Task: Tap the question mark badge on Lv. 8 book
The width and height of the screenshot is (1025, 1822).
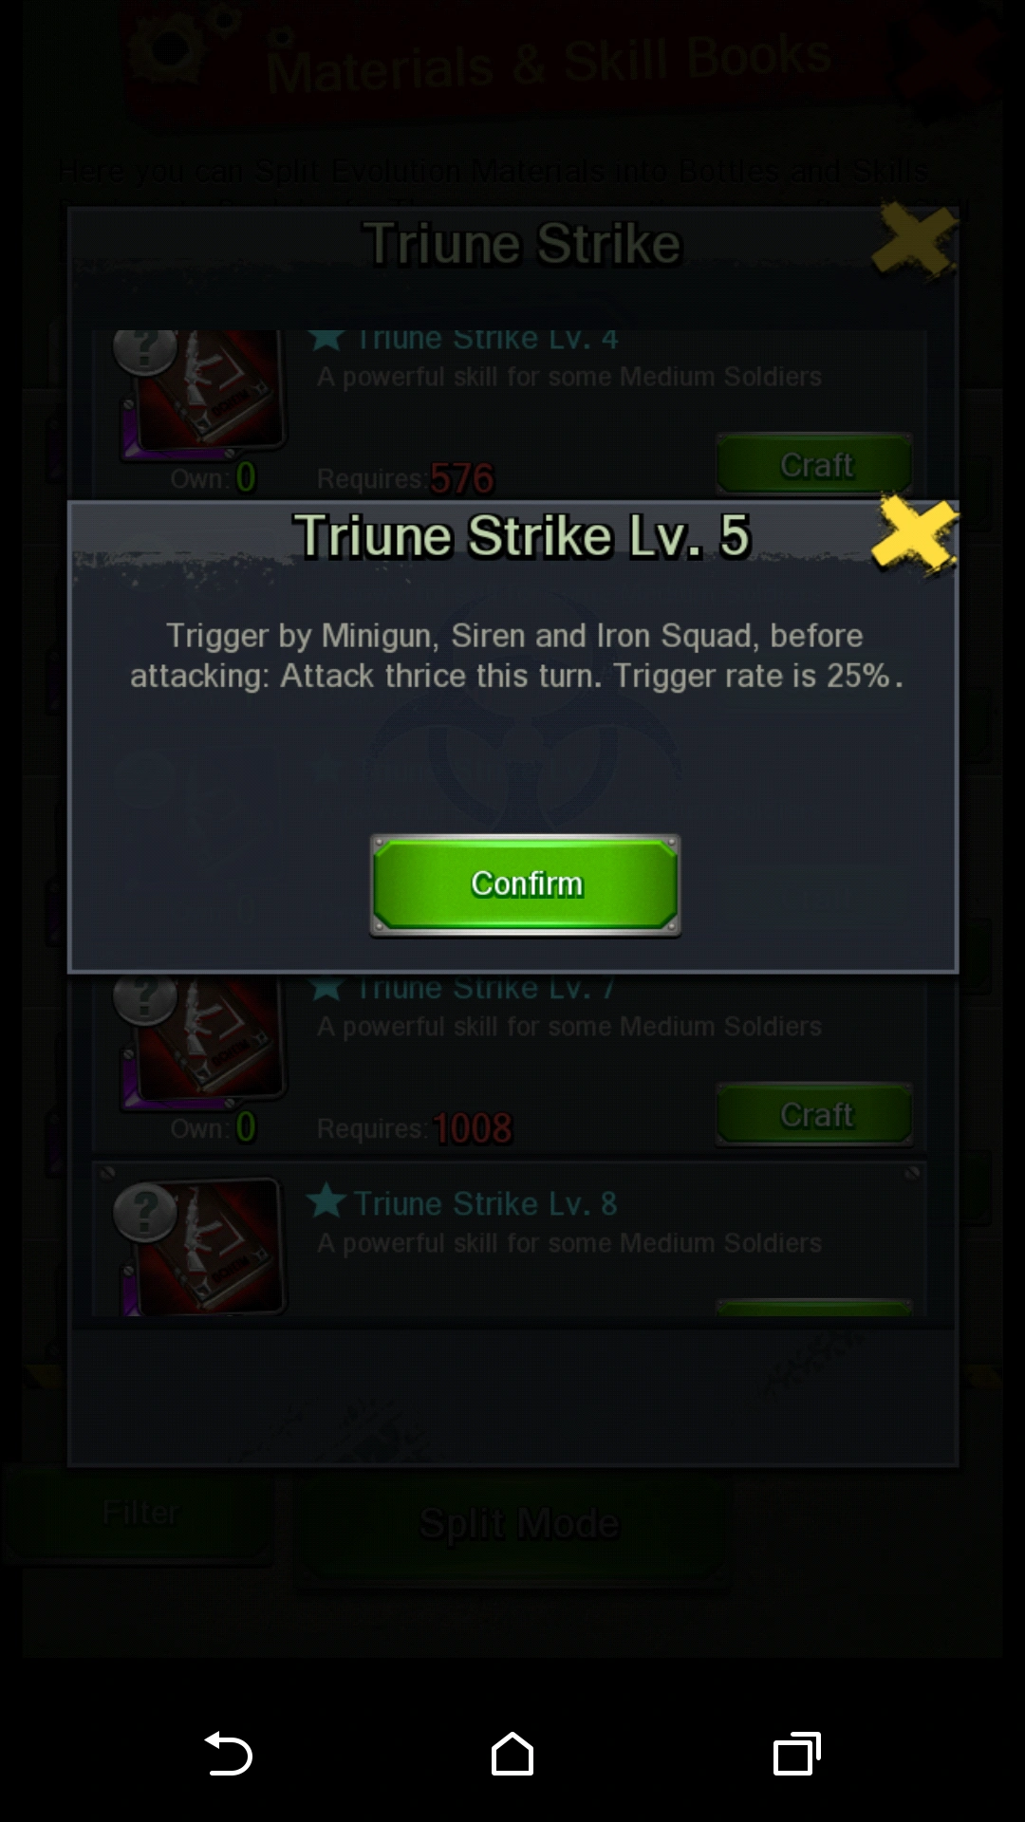Action: (144, 1213)
